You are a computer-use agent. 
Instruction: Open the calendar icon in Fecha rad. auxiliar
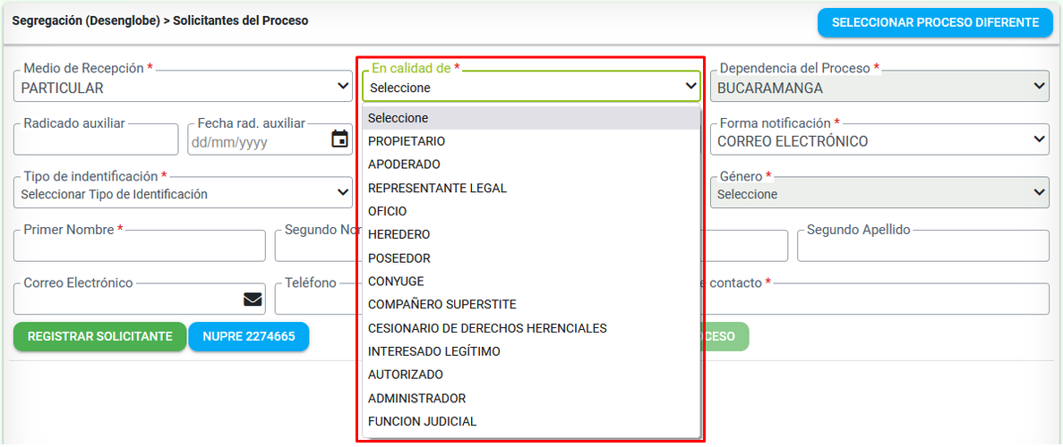coord(339,139)
